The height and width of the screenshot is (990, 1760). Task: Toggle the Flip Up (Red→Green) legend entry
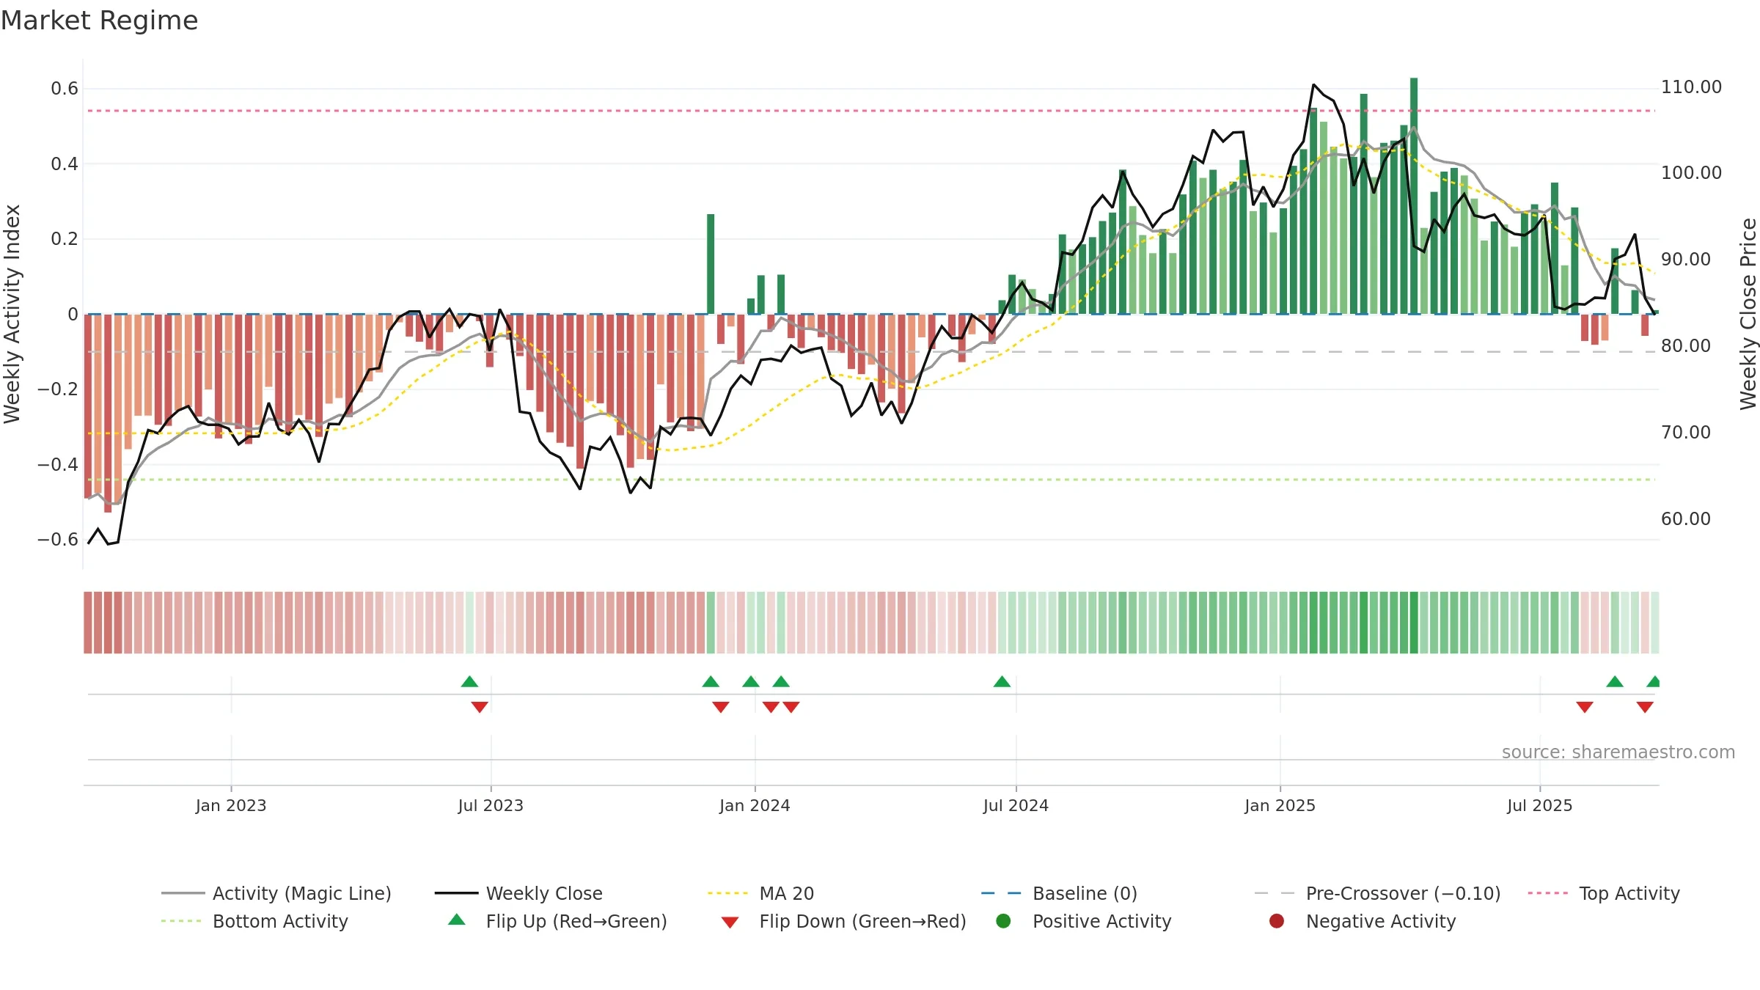(x=557, y=921)
